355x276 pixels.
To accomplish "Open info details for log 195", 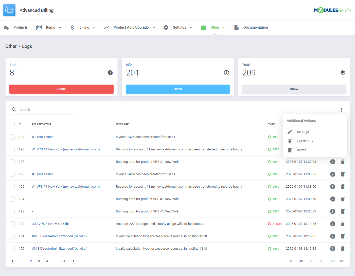I will click(332, 187).
